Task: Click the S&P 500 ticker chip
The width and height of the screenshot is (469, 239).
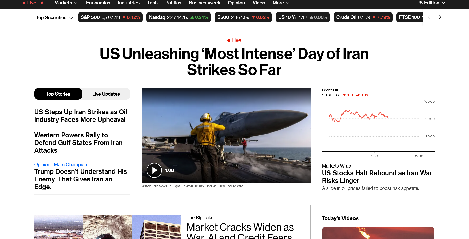Action: [x=110, y=17]
